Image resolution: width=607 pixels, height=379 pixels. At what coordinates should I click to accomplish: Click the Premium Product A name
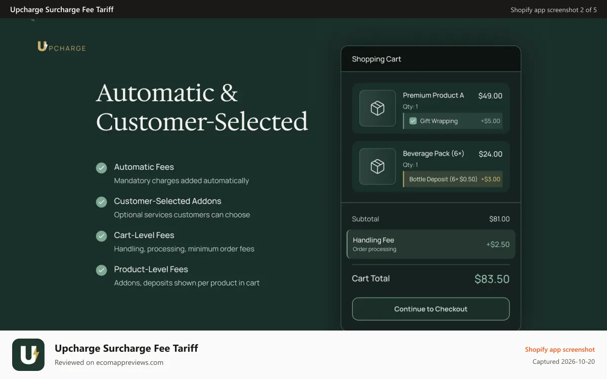433,95
